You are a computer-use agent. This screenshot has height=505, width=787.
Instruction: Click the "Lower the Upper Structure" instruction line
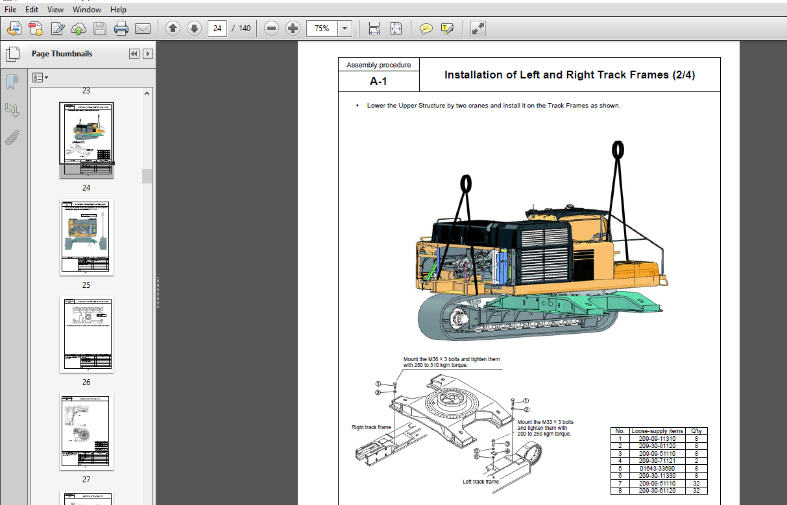tap(494, 106)
